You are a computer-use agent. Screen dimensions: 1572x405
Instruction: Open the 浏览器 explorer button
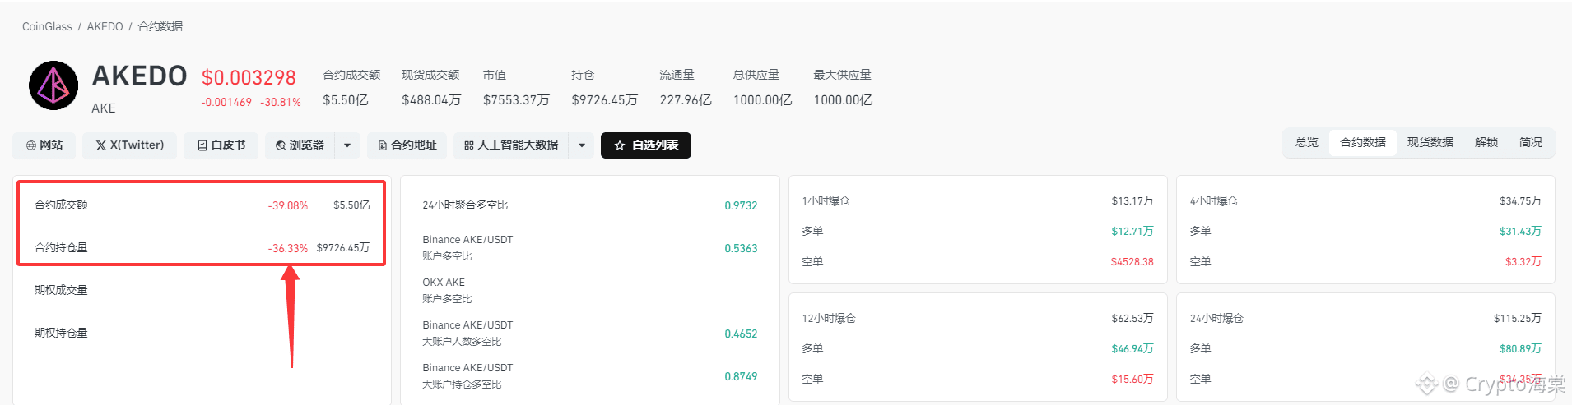pos(300,145)
